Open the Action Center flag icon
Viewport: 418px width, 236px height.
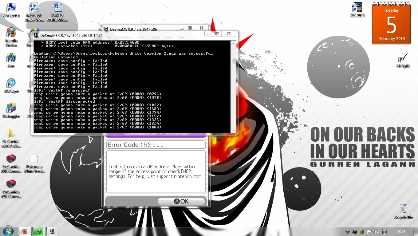pyautogui.click(x=369, y=232)
